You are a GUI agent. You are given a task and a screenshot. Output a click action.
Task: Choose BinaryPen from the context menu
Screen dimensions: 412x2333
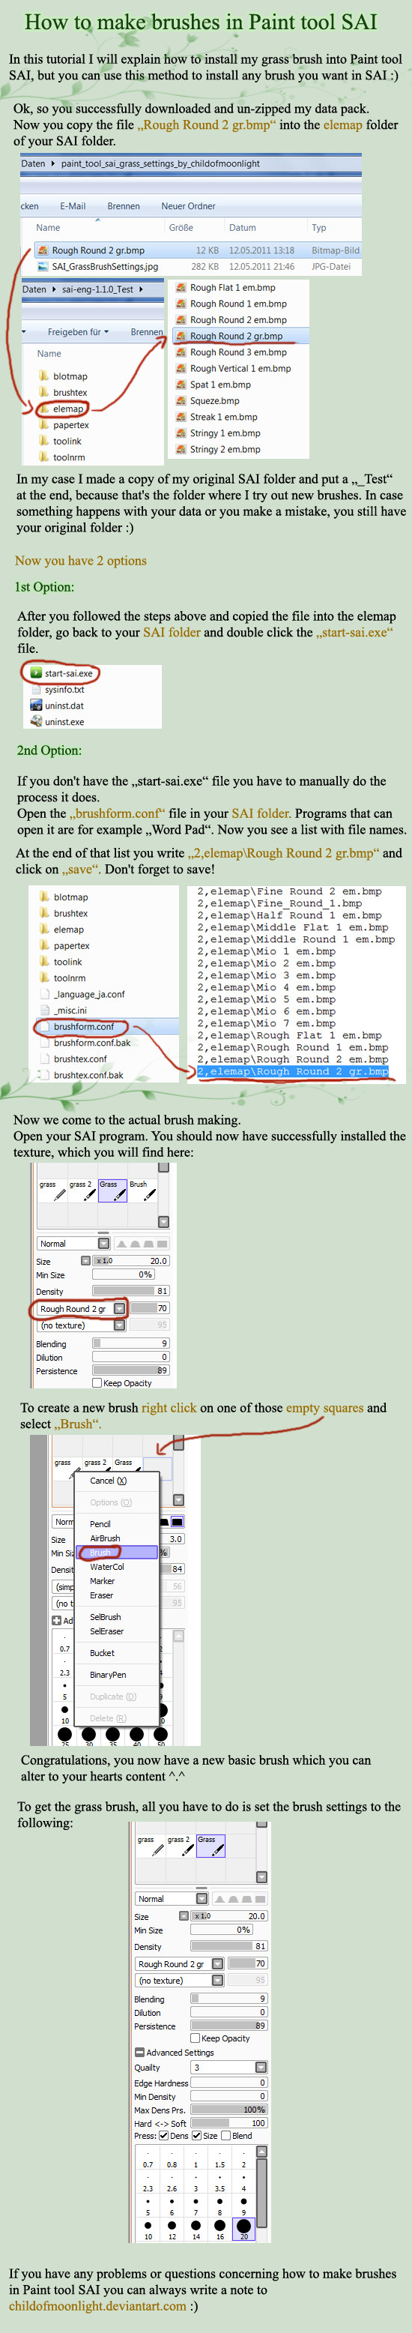(x=108, y=1675)
